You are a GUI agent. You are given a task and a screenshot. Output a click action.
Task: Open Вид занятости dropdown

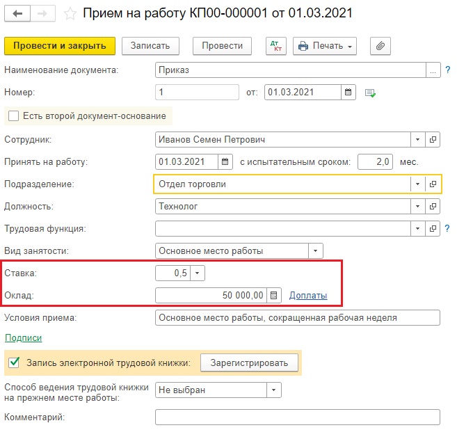(x=315, y=250)
